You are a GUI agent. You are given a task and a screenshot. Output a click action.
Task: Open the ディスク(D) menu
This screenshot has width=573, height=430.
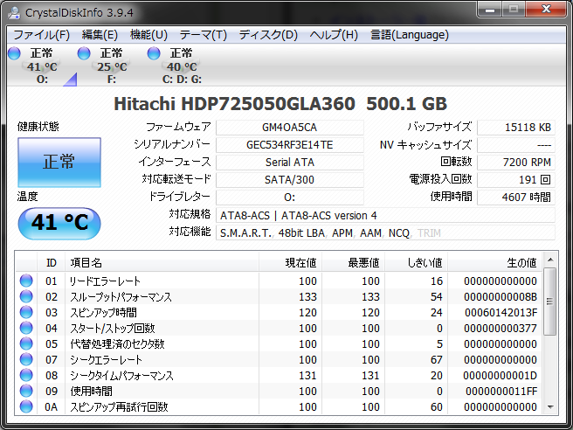point(268,35)
